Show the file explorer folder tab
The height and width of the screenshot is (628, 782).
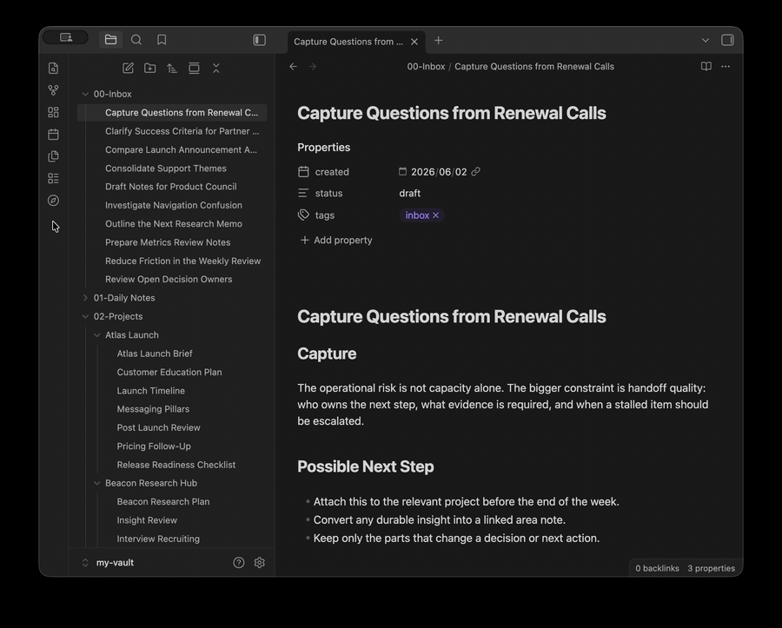click(110, 40)
